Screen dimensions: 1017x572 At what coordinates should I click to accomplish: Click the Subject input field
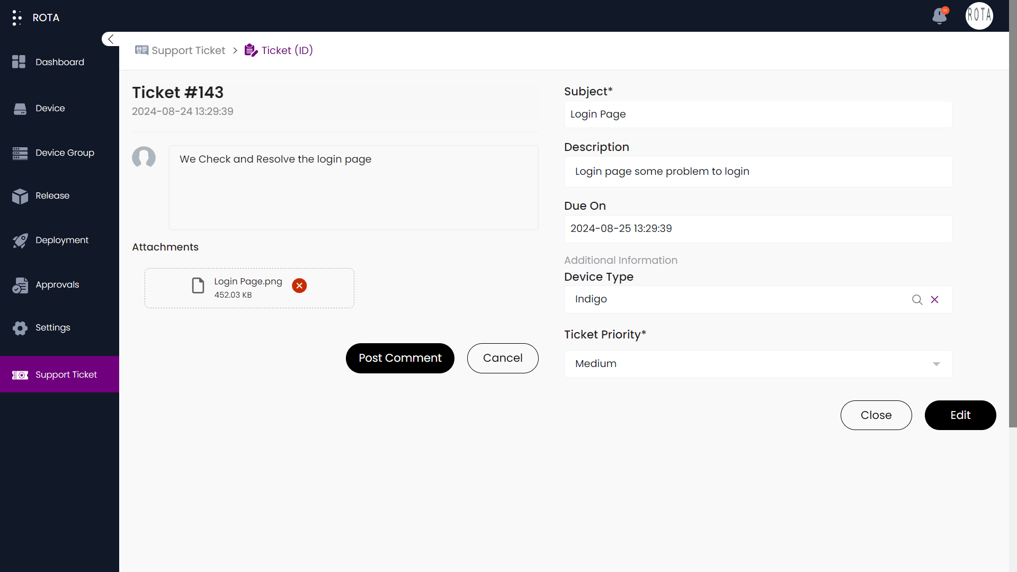pos(758,114)
